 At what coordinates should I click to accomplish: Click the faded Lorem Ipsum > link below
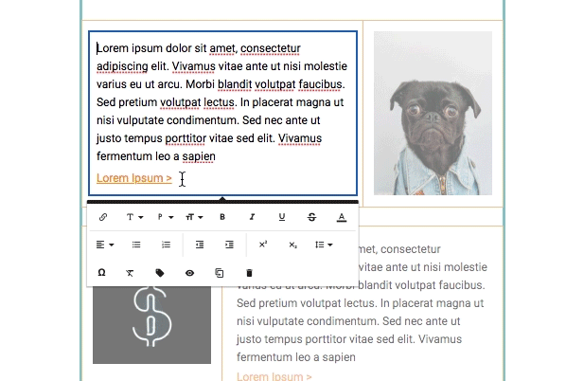click(x=274, y=376)
